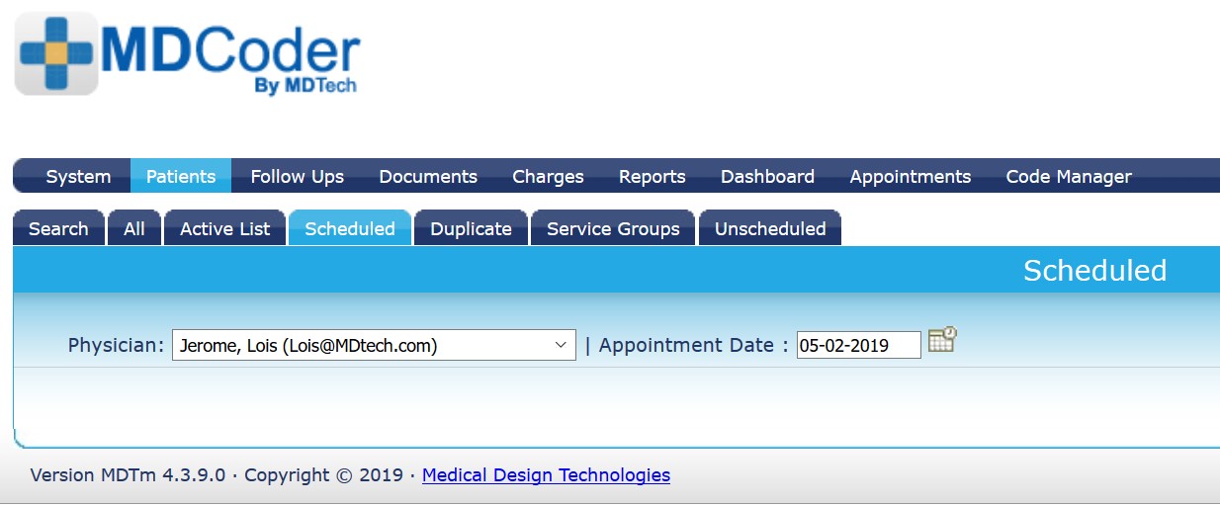Switch to the Active List tab

coord(224,228)
